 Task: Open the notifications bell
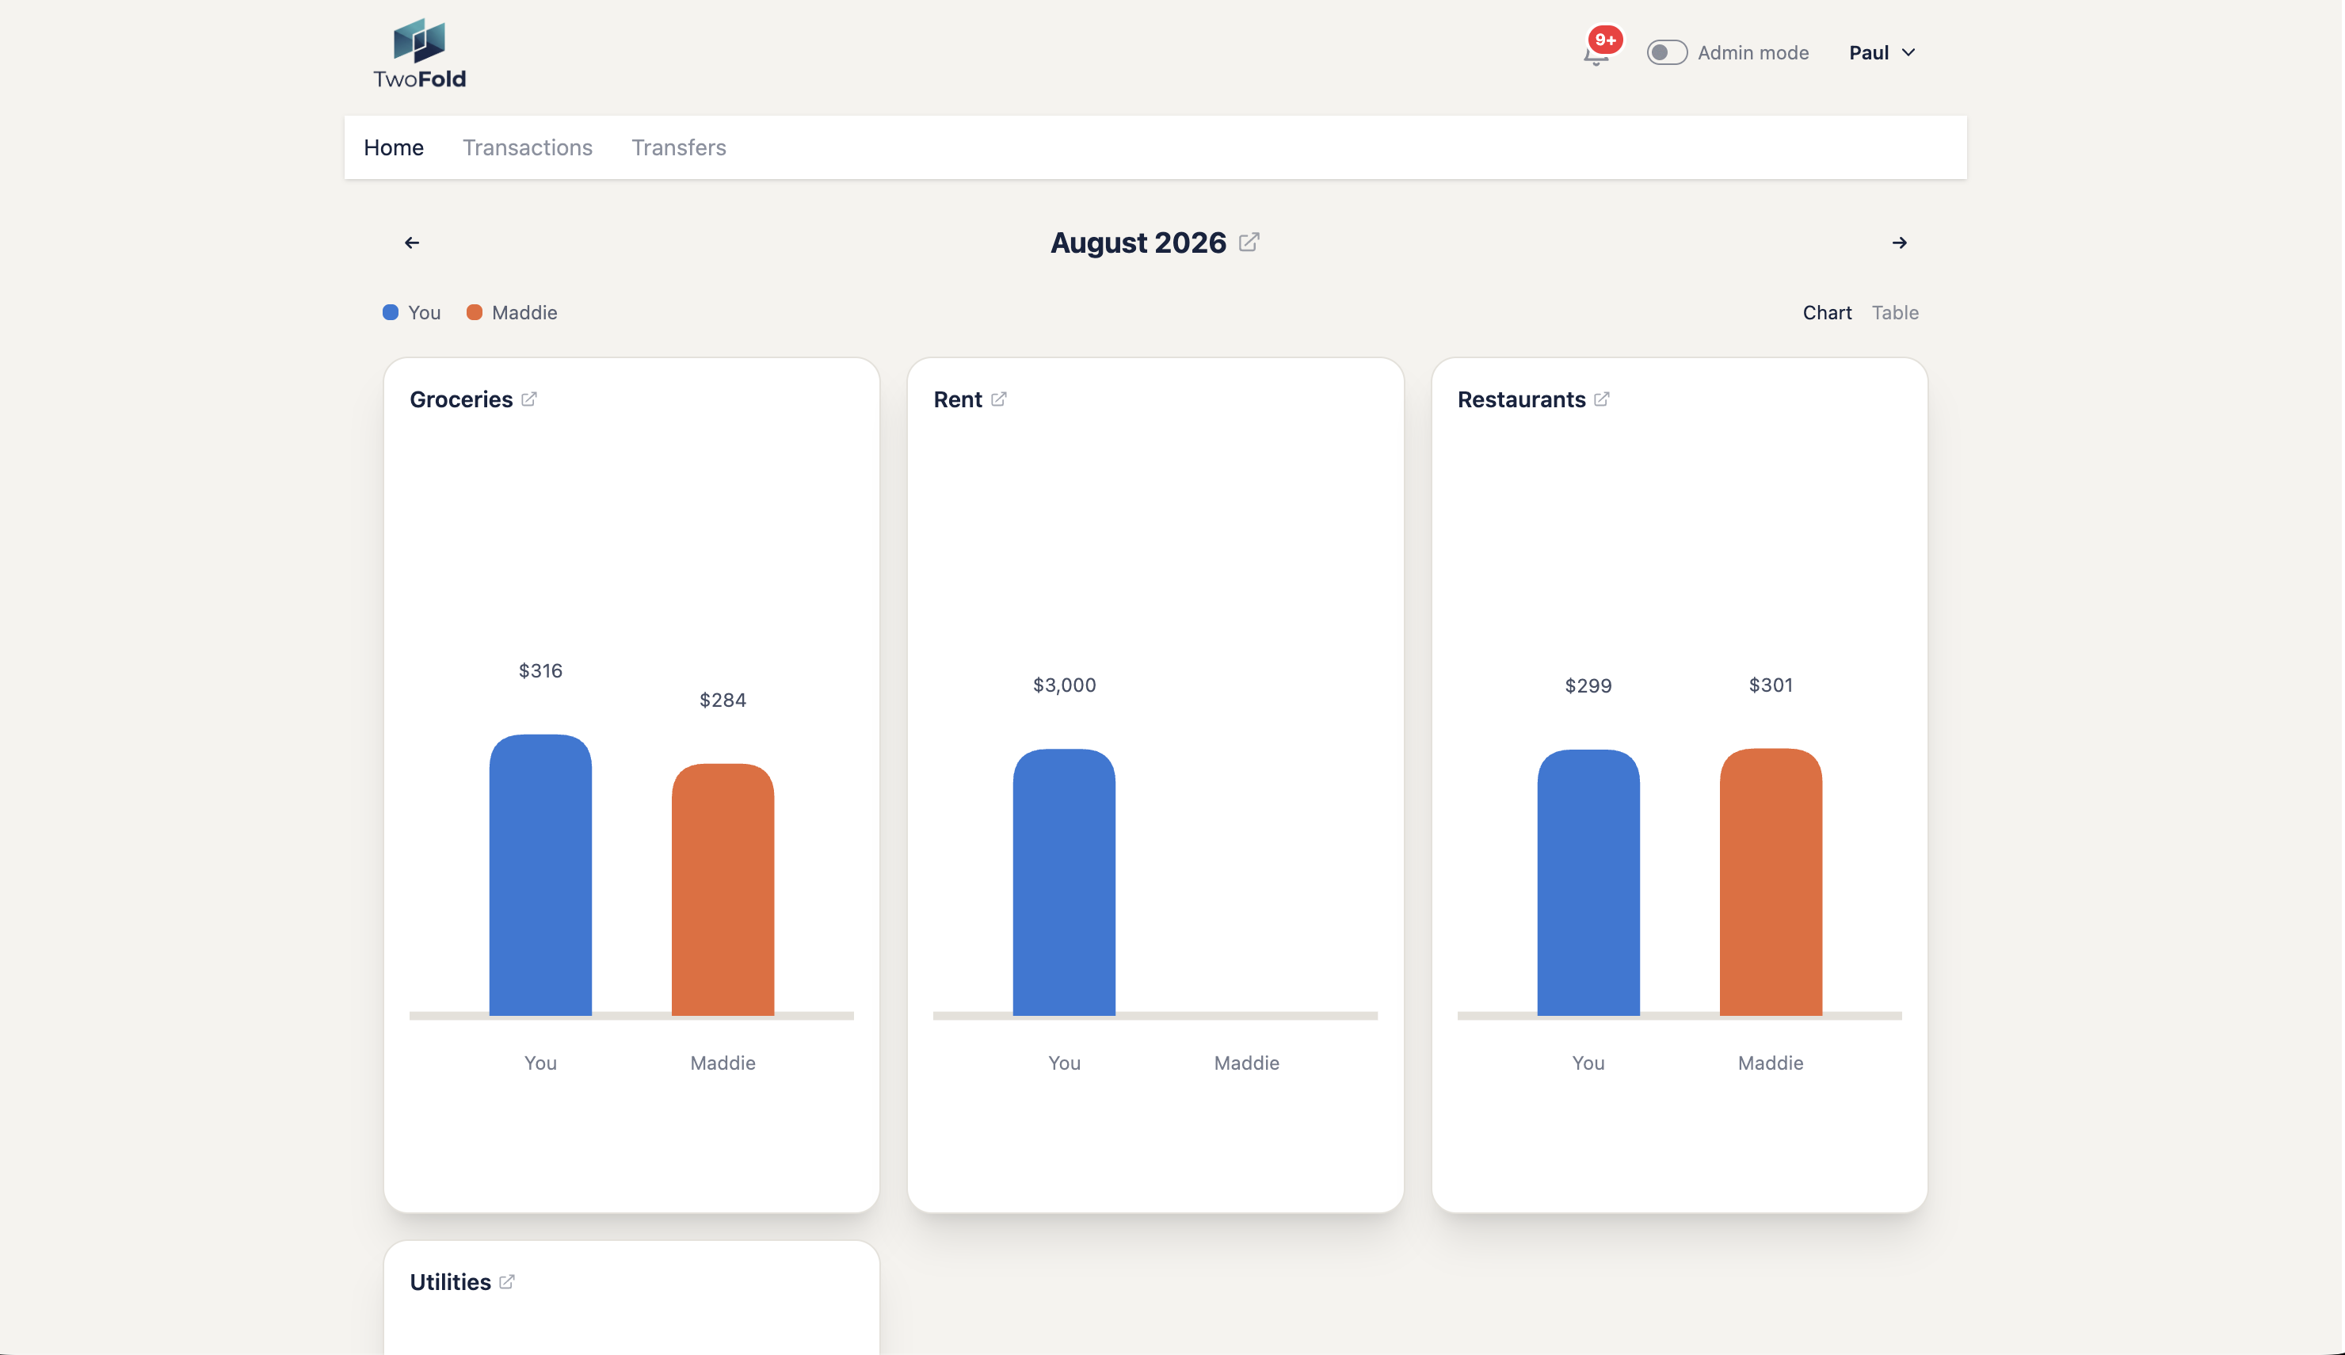coord(1596,55)
